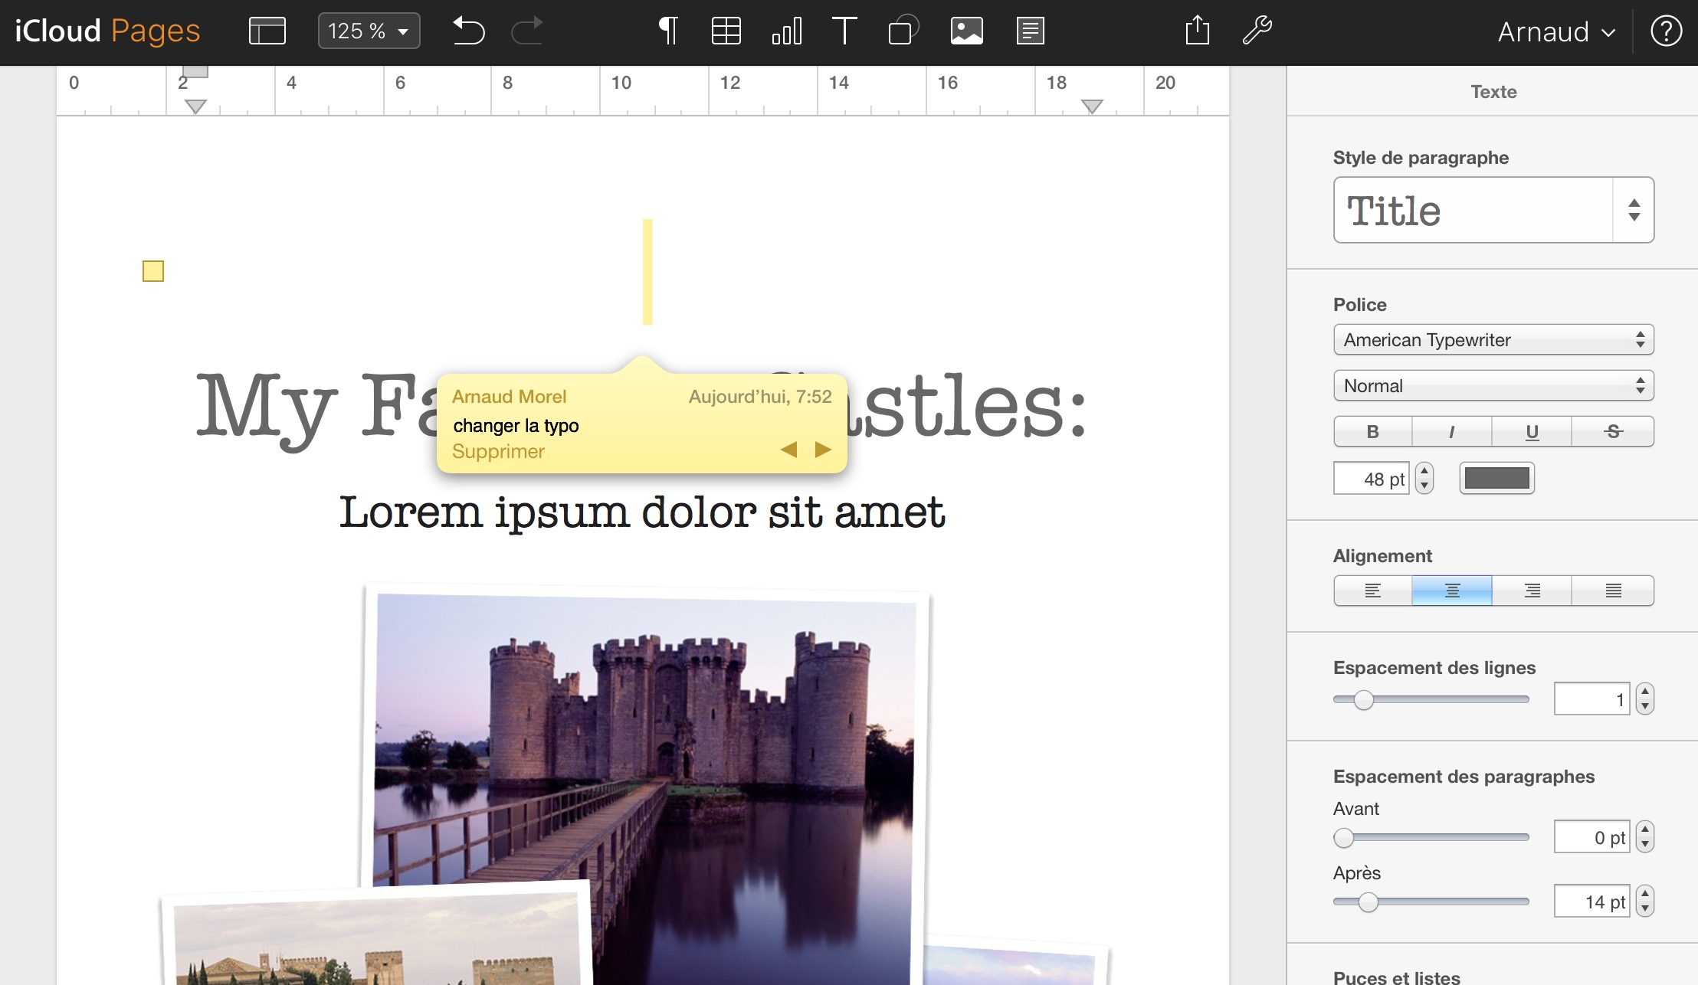Align text center
The height and width of the screenshot is (985, 1698).
[x=1452, y=591]
